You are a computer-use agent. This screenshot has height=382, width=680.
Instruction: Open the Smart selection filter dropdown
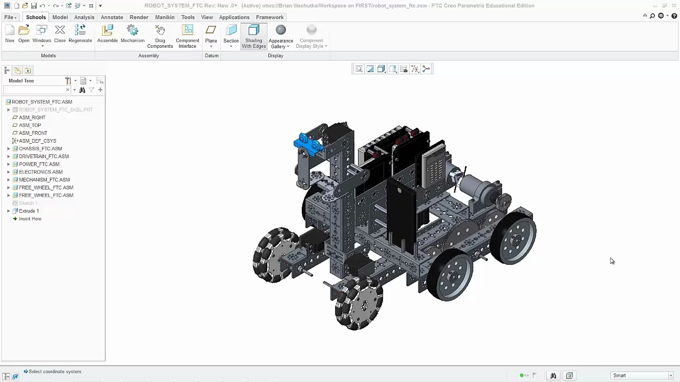pyautogui.click(x=670, y=376)
